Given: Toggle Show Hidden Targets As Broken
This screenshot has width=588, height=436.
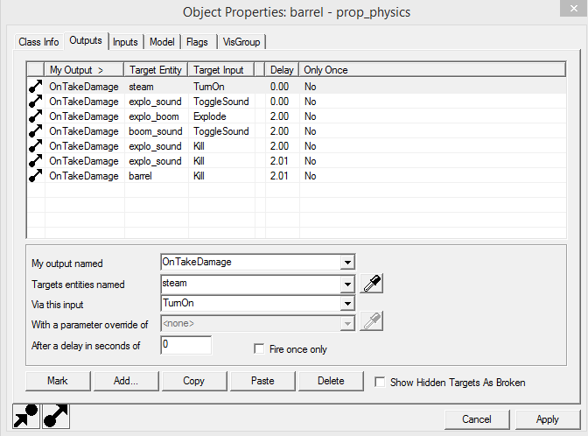Looking at the screenshot, I should (x=380, y=383).
